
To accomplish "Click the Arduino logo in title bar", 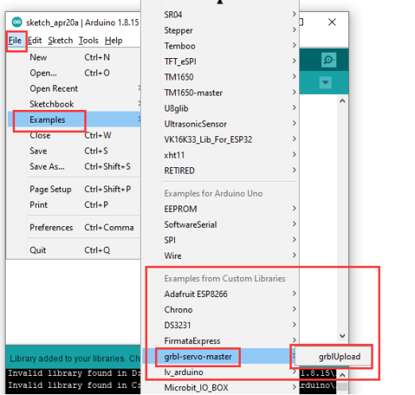I will [17, 22].
